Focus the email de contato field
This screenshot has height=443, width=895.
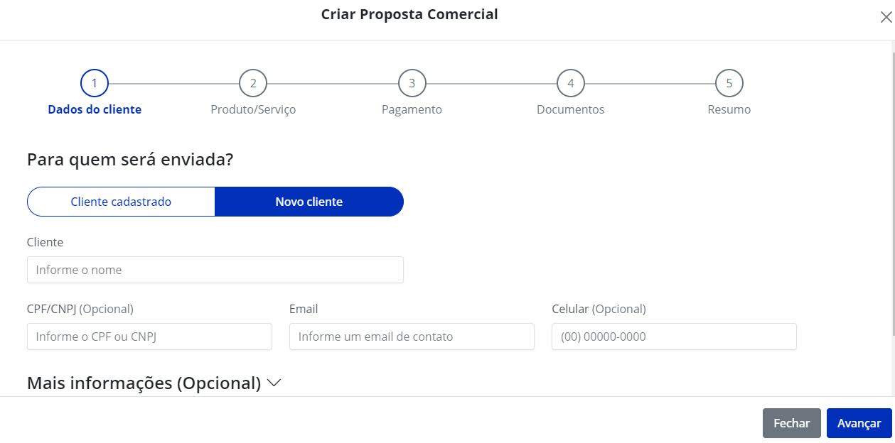coord(412,337)
